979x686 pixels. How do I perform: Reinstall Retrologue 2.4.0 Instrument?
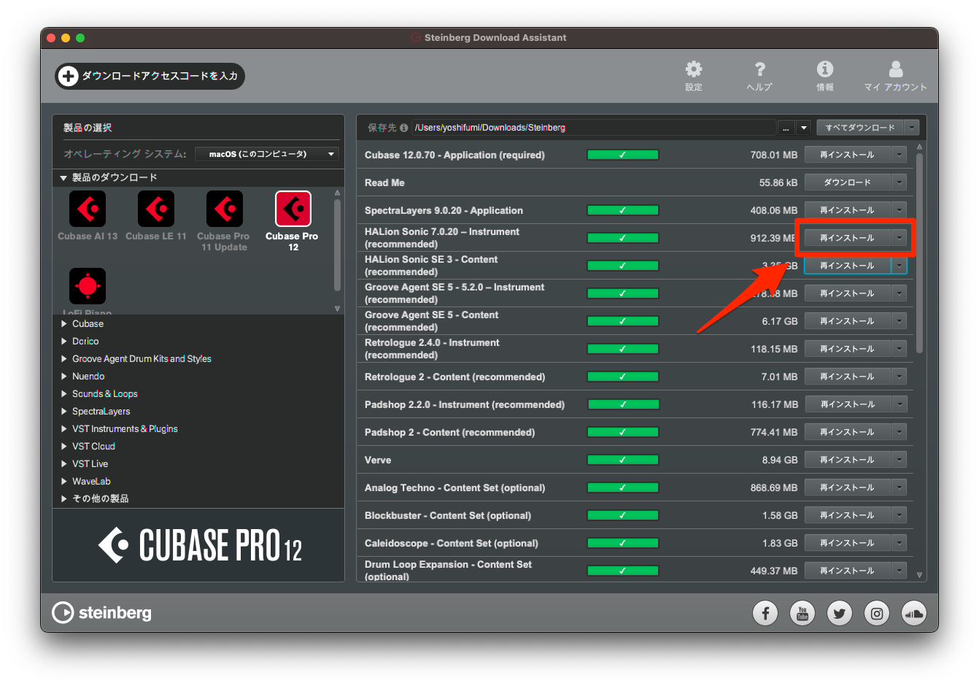tap(847, 349)
